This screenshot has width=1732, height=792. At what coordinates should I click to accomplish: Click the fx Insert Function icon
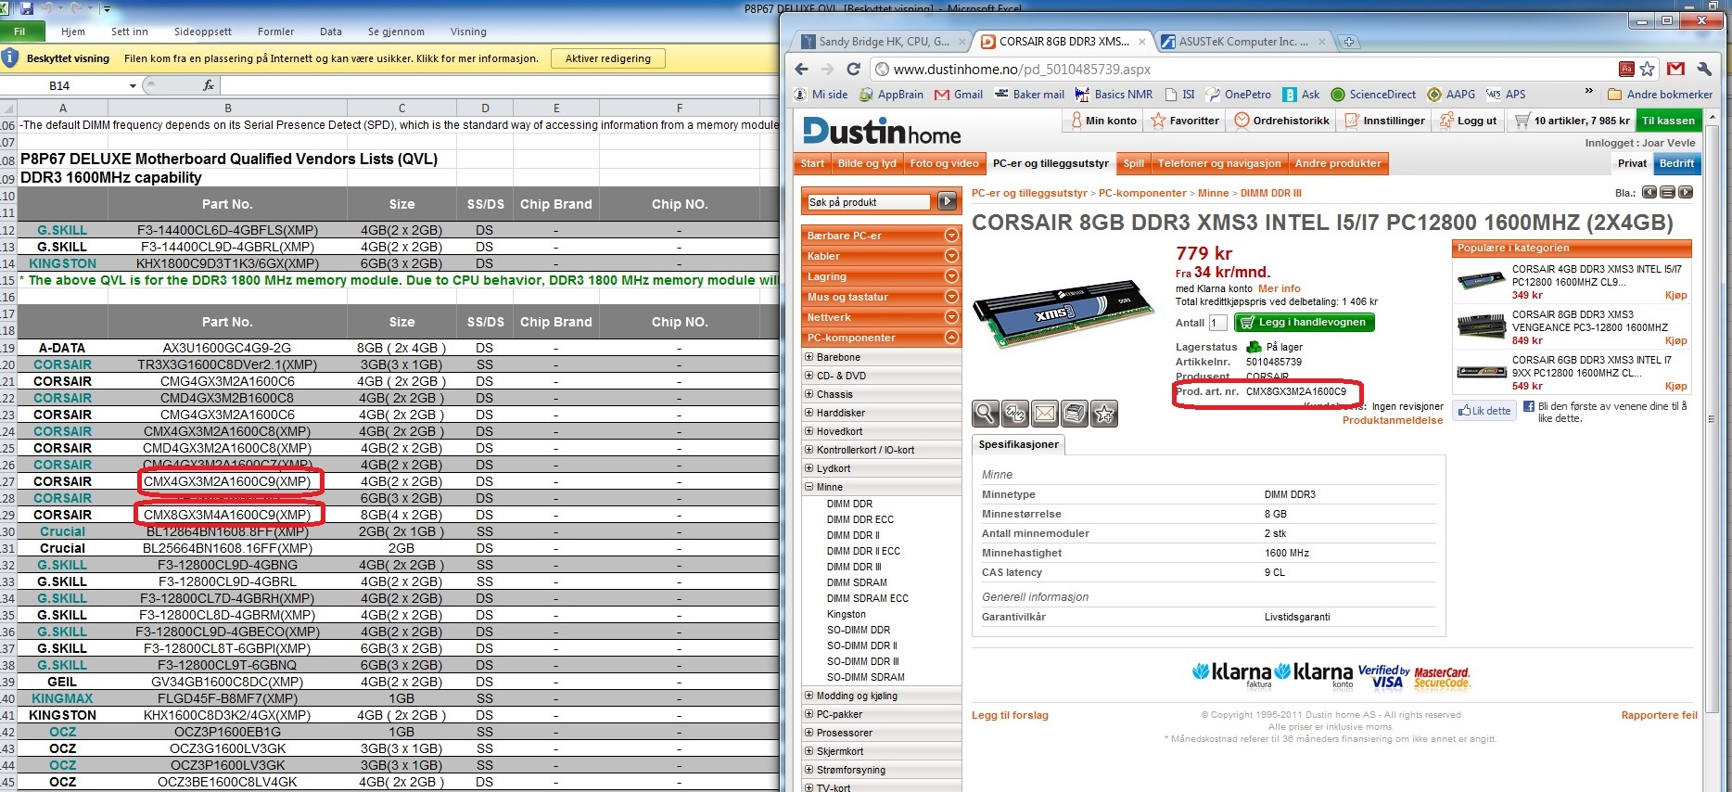pyautogui.click(x=209, y=85)
